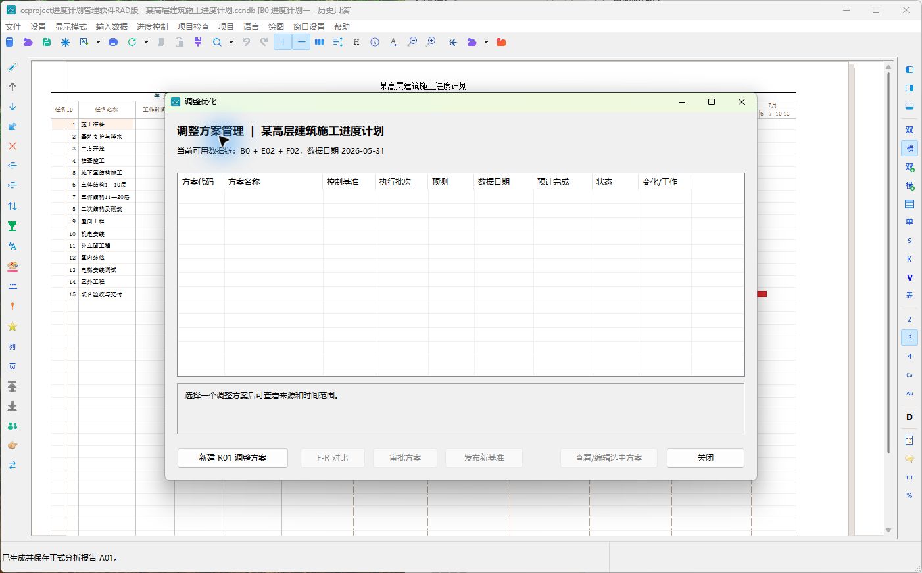This screenshot has width=922, height=573.
Task: Open a project with the purple folder icon
Action: (x=28, y=42)
